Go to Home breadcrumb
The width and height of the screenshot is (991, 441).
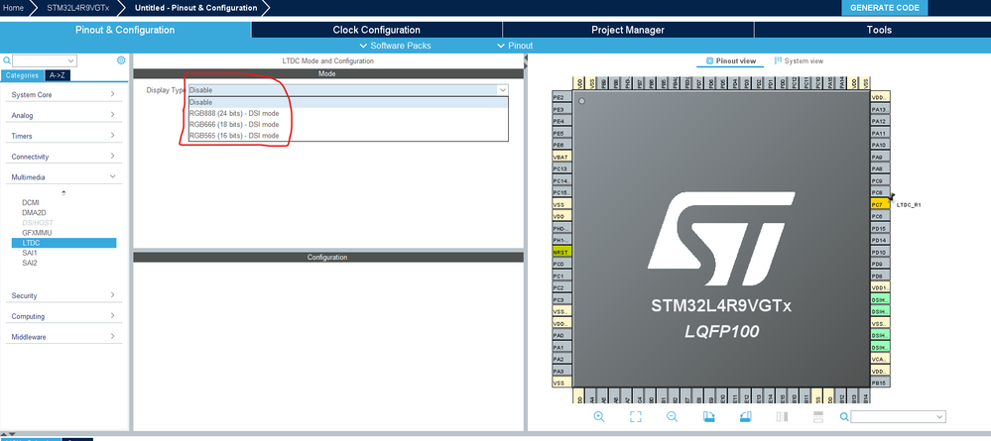coord(13,8)
